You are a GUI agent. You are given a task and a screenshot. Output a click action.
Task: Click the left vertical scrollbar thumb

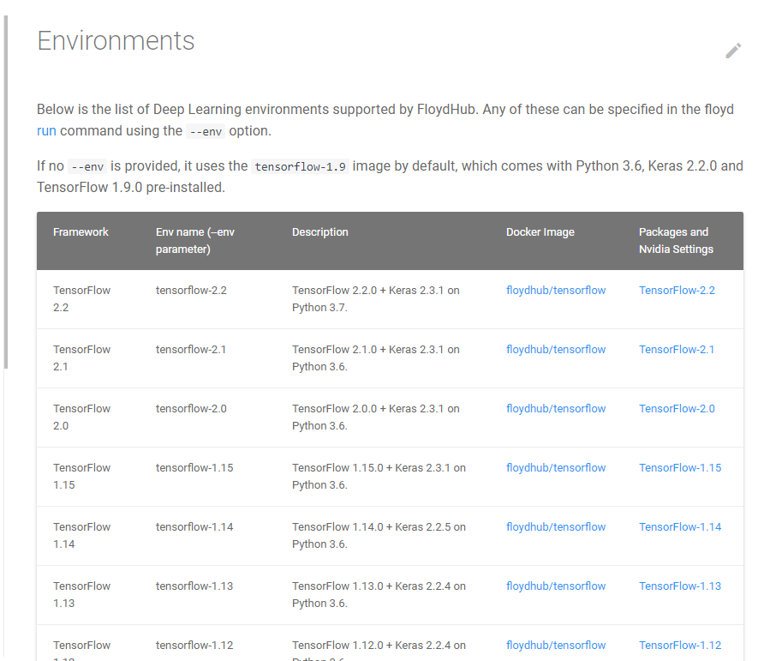click(6, 192)
